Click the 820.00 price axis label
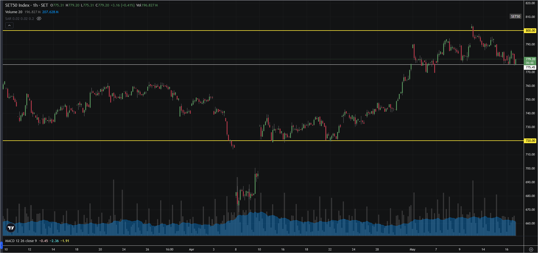 click(x=530, y=3)
